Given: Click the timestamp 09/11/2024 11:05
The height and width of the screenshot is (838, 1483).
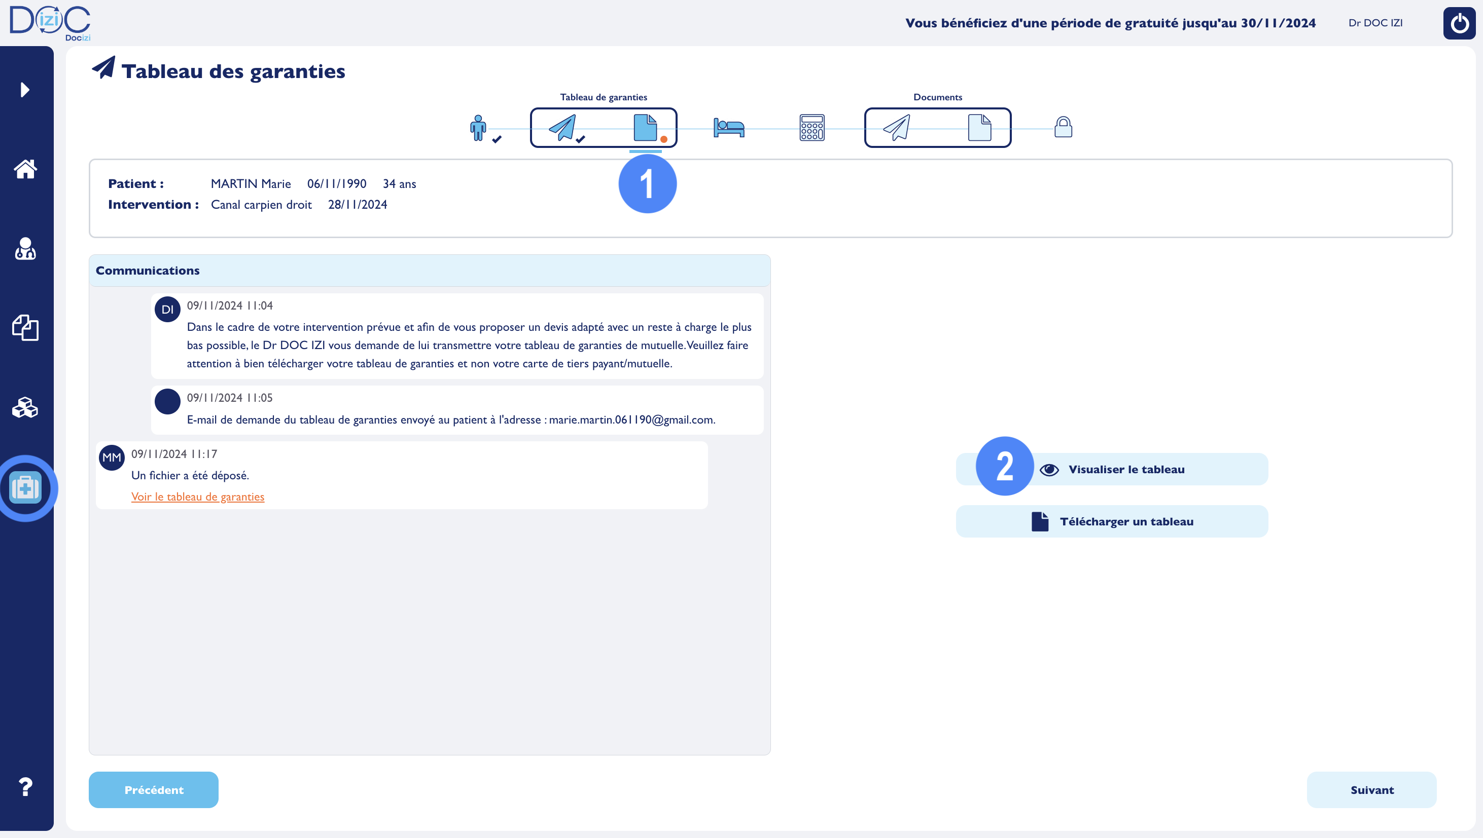Looking at the screenshot, I should 230,398.
